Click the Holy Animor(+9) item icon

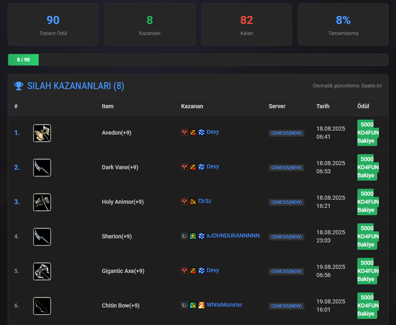tap(42, 202)
